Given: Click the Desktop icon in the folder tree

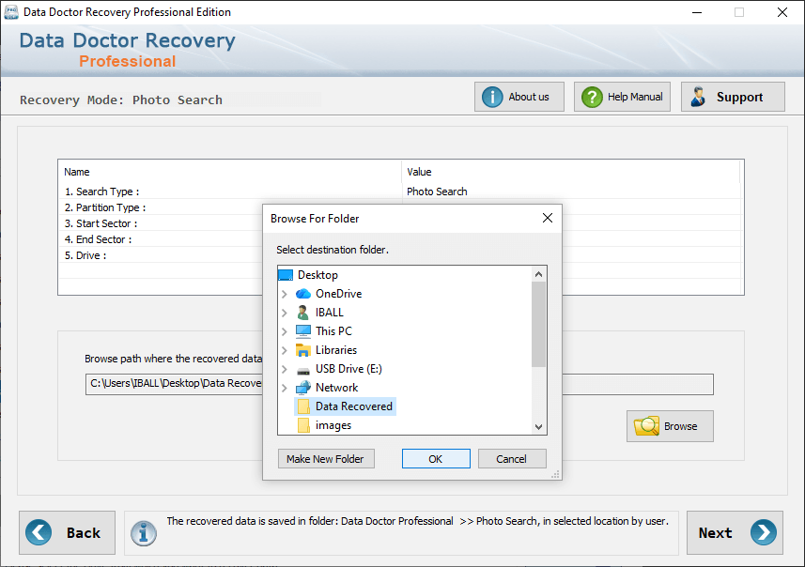Looking at the screenshot, I should coord(286,275).
